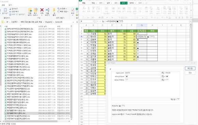Click the average (x-bar) icon in the ribbon

[93, 8]
